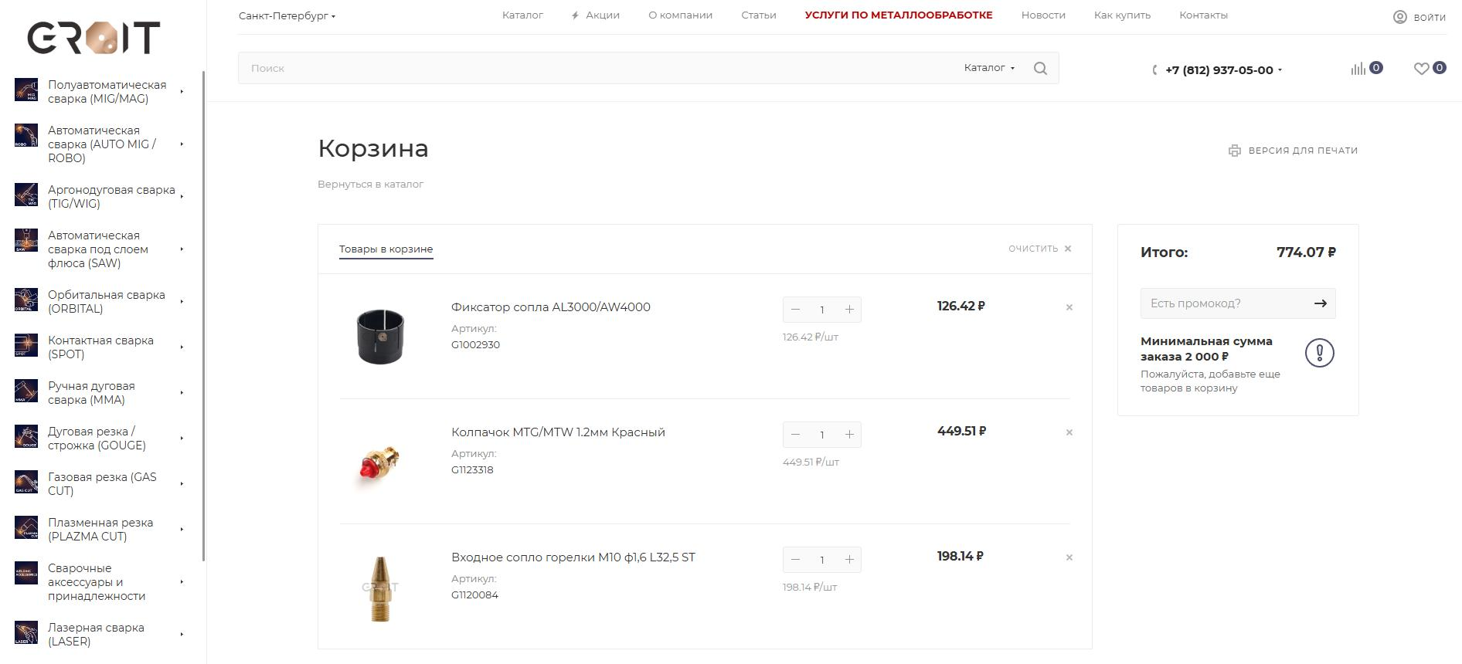Focus the promo code input field
This screenshot has height=664, width=1462.
click(x=1225, y=303)
